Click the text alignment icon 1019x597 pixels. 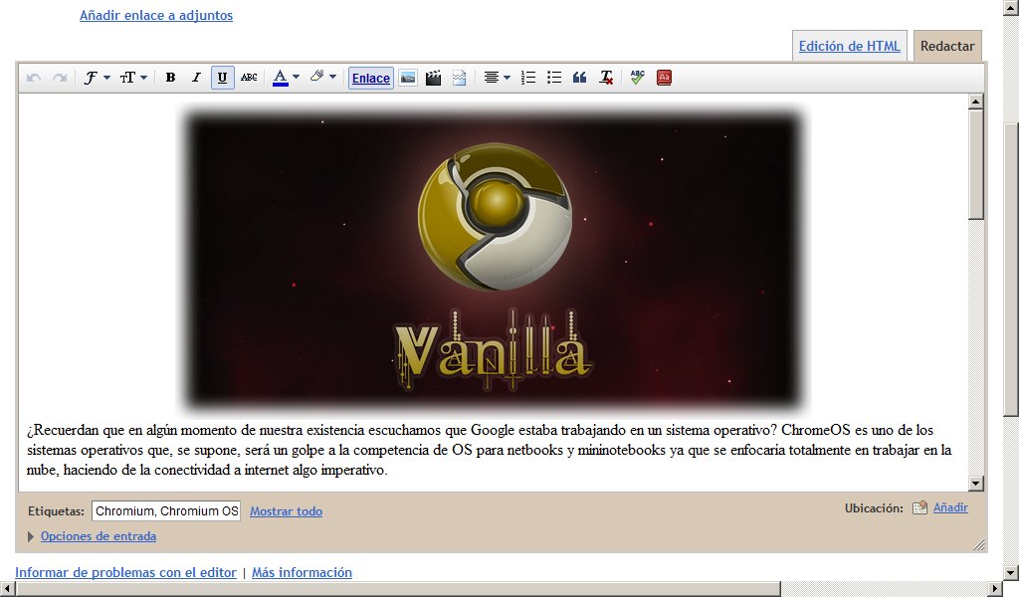[x=492, y=78]
